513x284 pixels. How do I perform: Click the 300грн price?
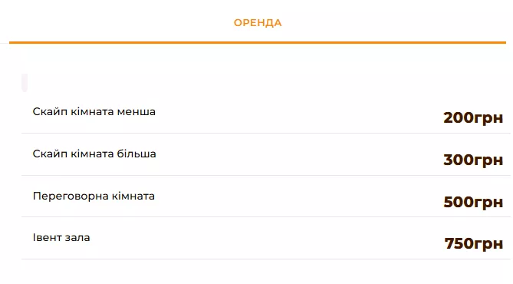(x=473, y=160)
